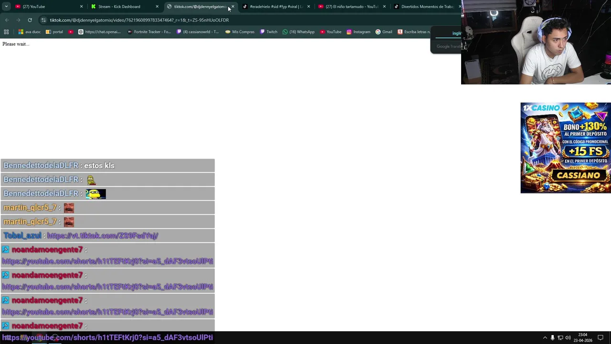Open first noandamoengente7 YouTube shorts link
This screenshot has width=611, height=344.
[107, 261]
